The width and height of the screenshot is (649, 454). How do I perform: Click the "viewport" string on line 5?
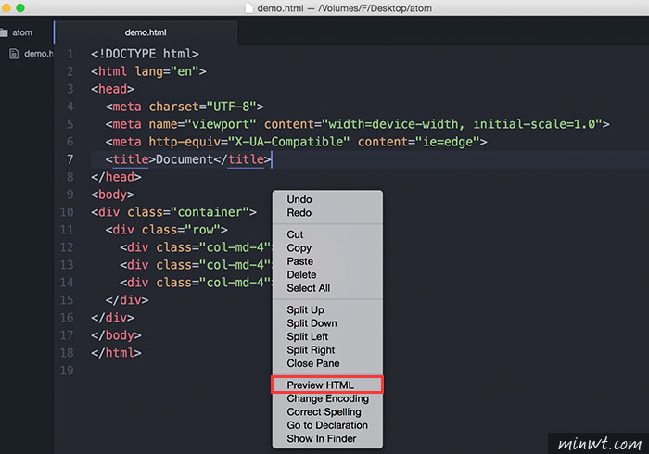click(221, 124)
